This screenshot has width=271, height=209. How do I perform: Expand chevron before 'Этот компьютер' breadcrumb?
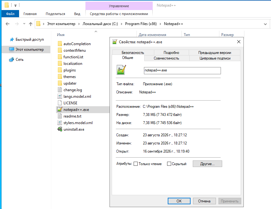[43, 24]
